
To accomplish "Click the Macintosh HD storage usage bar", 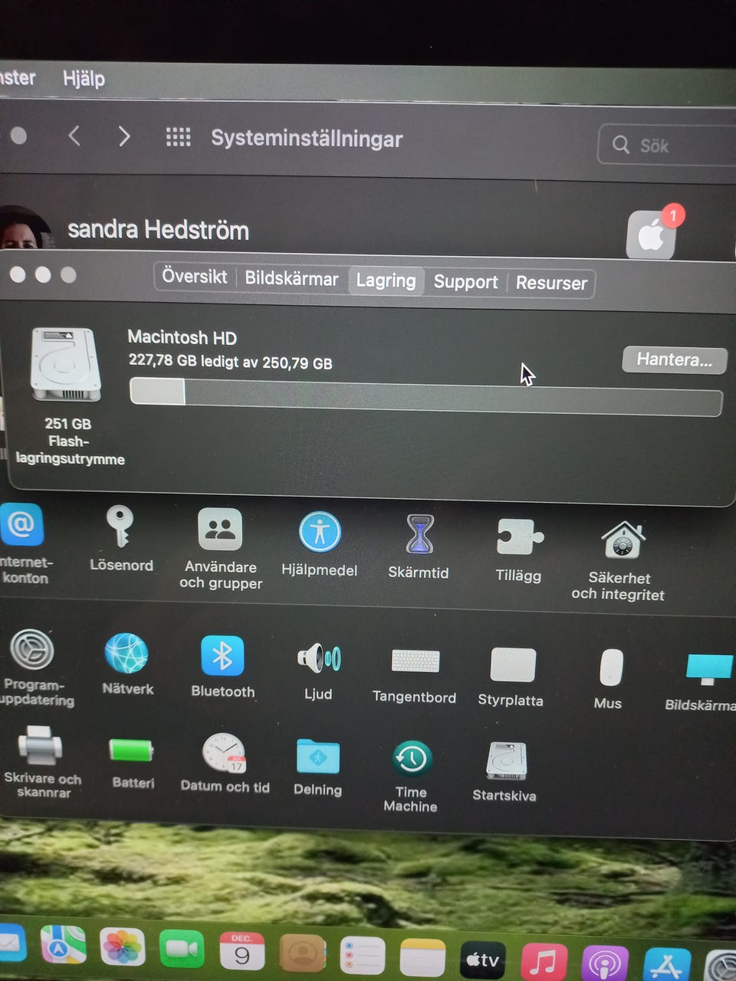I will pyautogui.click(x=426, y=397).
